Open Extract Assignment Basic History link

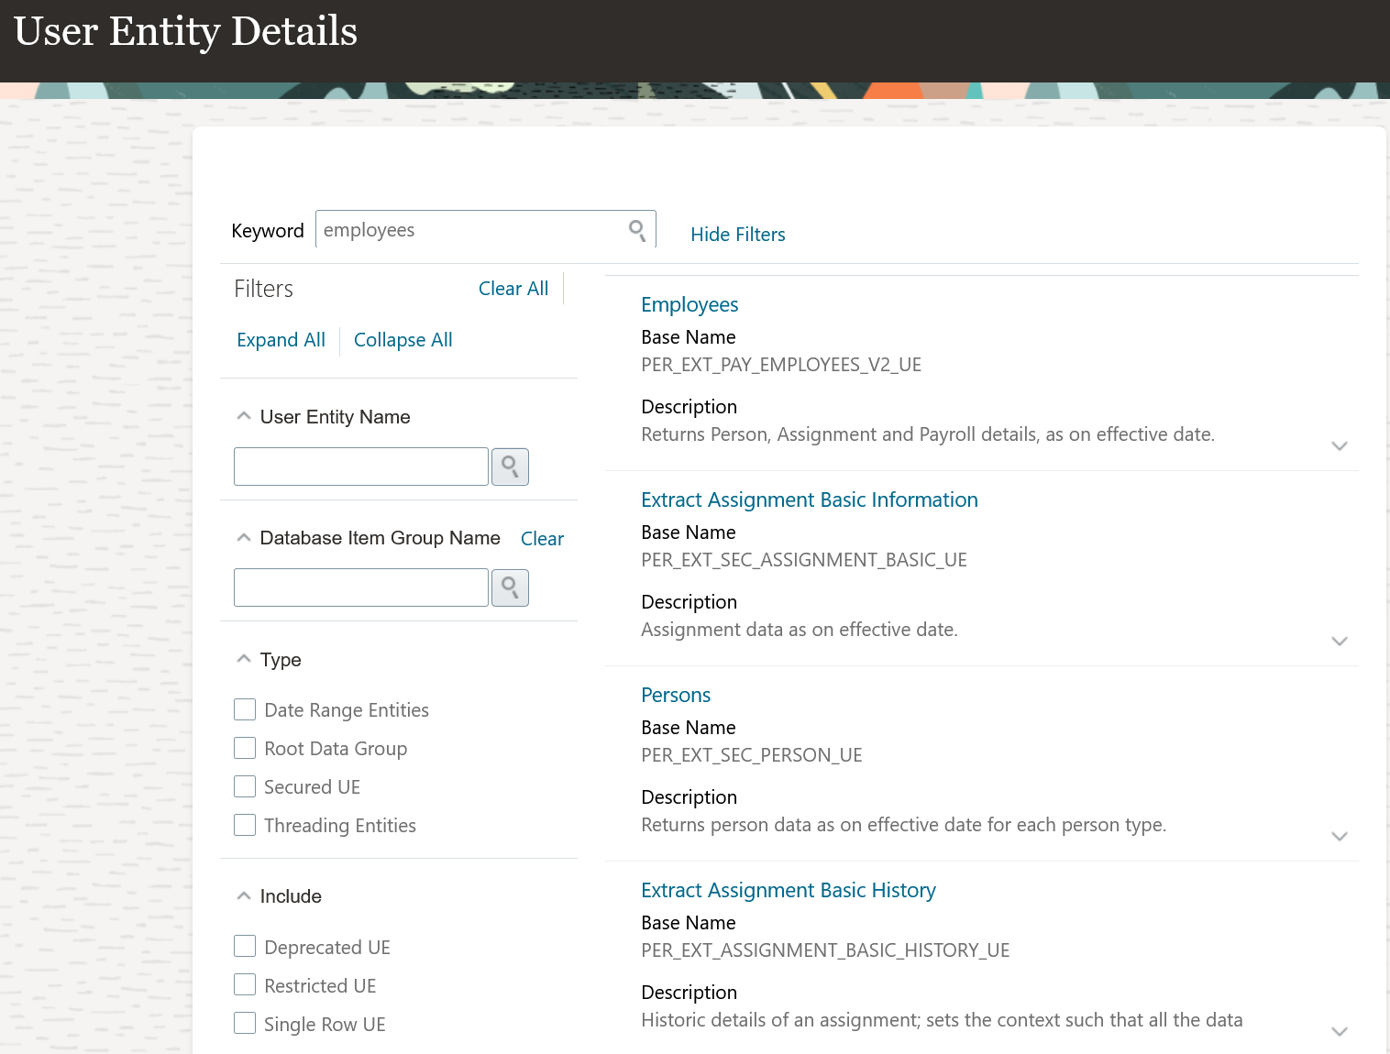click(789, 890)
